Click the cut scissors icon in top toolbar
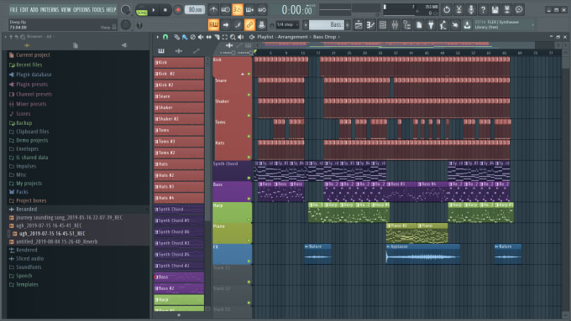Screen dimensions: 571x321 point(458,10)
